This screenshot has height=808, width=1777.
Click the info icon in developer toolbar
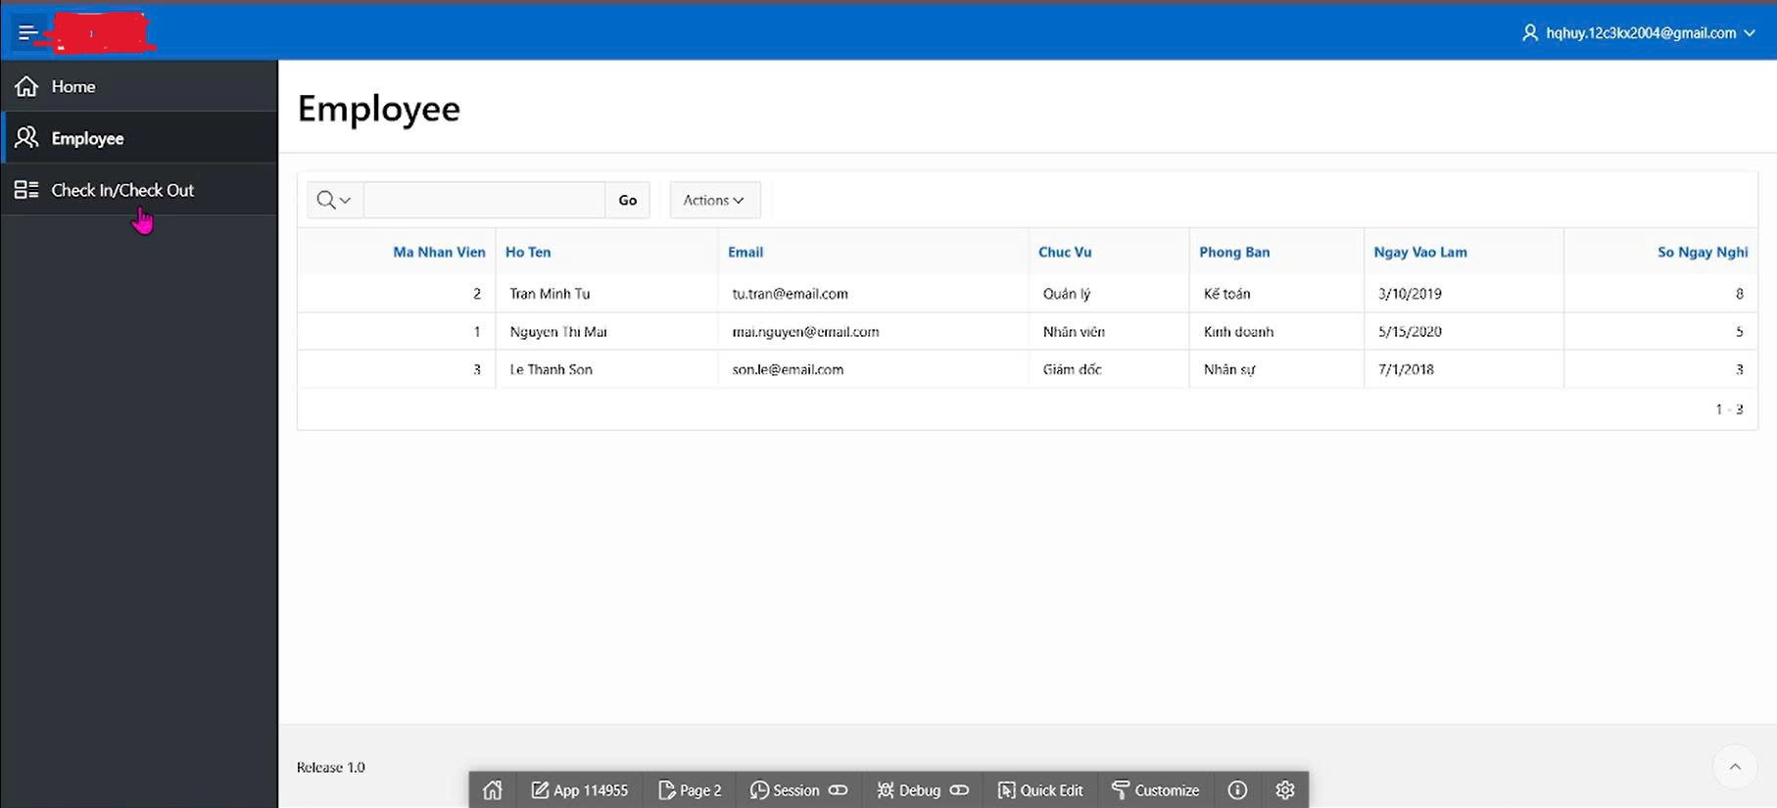pos(1237,790)
